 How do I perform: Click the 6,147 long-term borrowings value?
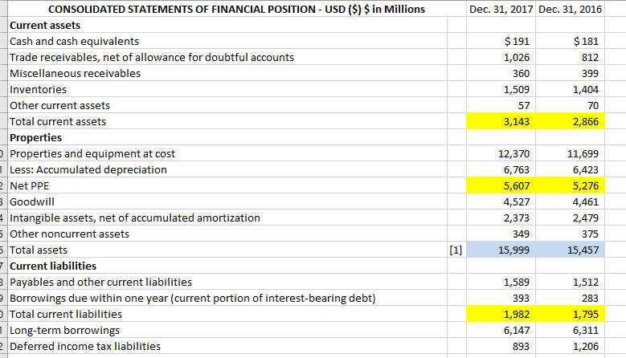pos(517,330)
